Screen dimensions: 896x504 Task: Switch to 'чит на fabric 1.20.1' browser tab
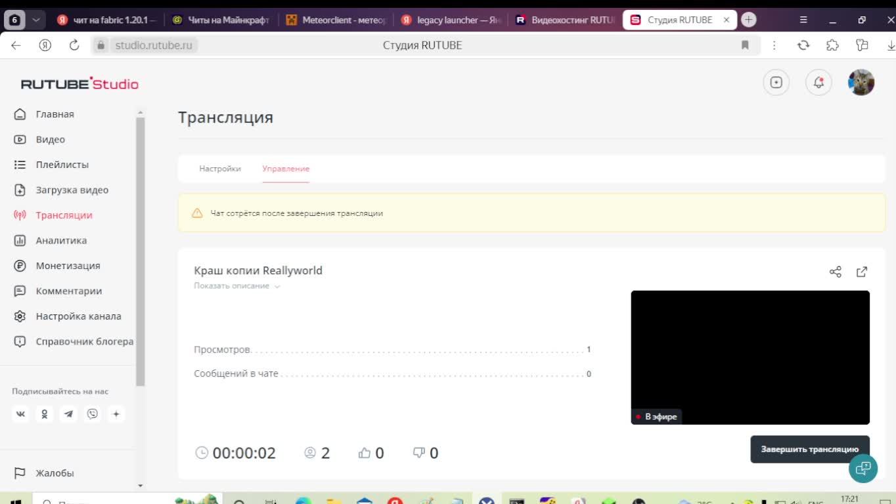(106, 20)
